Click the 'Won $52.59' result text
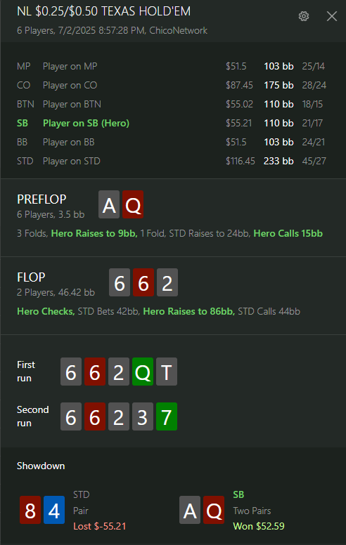Viewport: 346px width, 545px height. pyautogui.click(x=259, y=526)
